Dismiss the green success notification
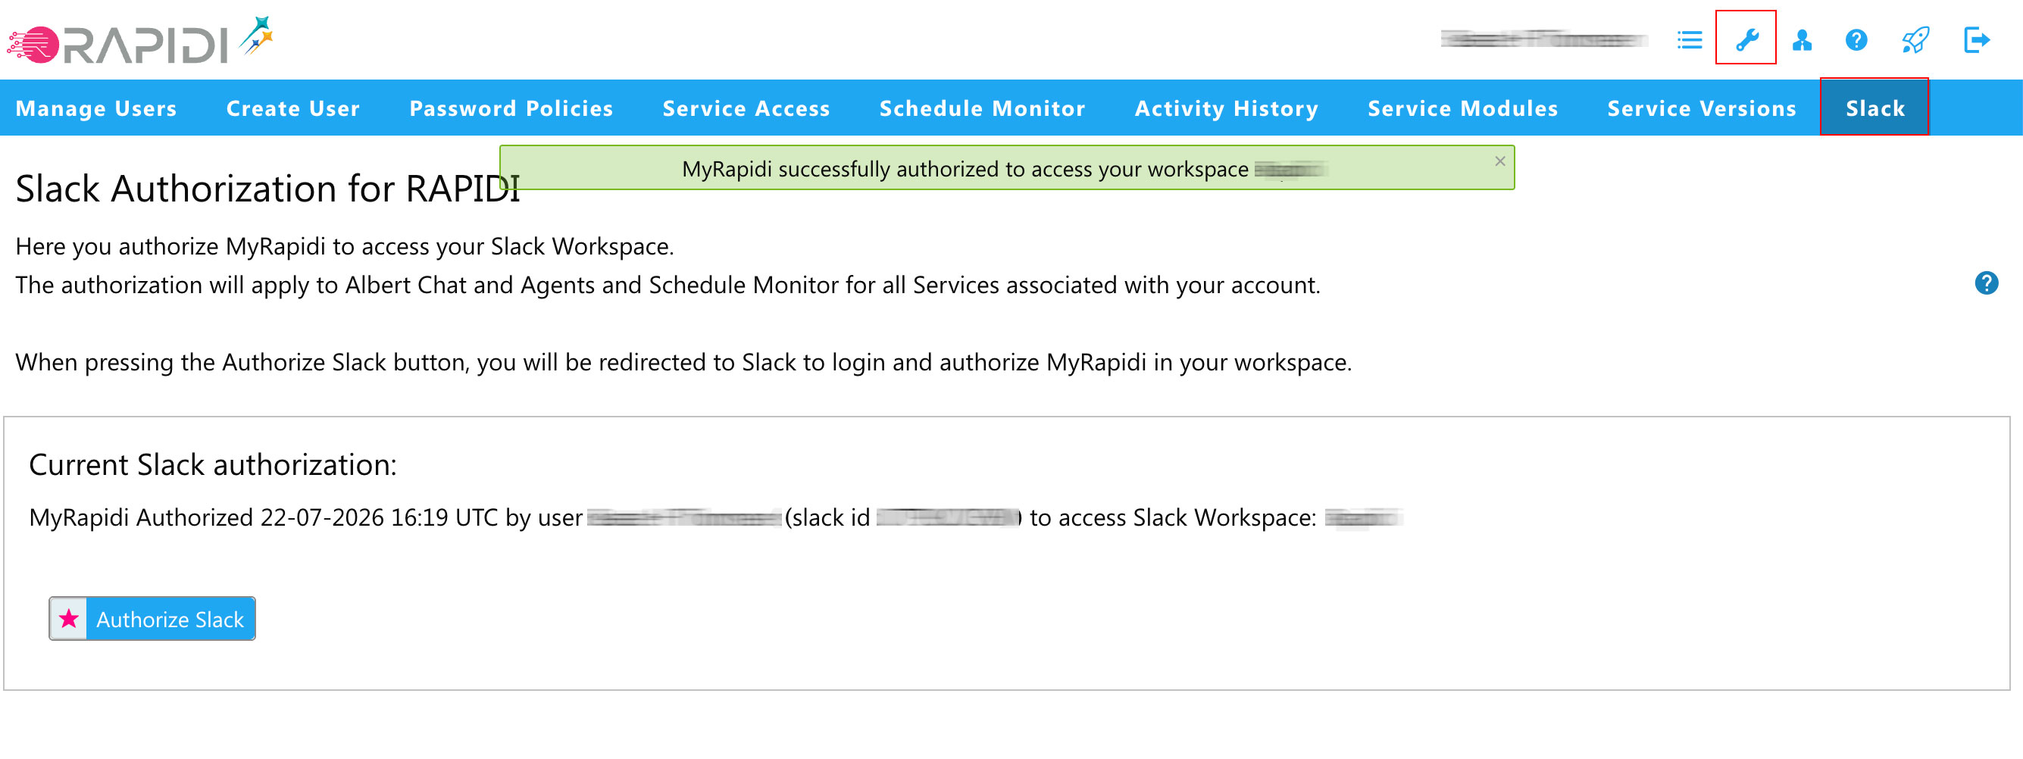The height and width of the screenshot is (759, 2023). [x=1499, y=161]
